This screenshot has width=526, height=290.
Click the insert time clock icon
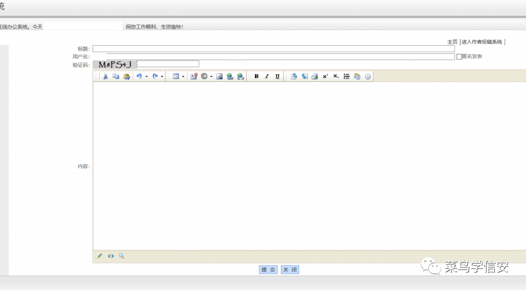pyautogui.click(x=368, y=76)
